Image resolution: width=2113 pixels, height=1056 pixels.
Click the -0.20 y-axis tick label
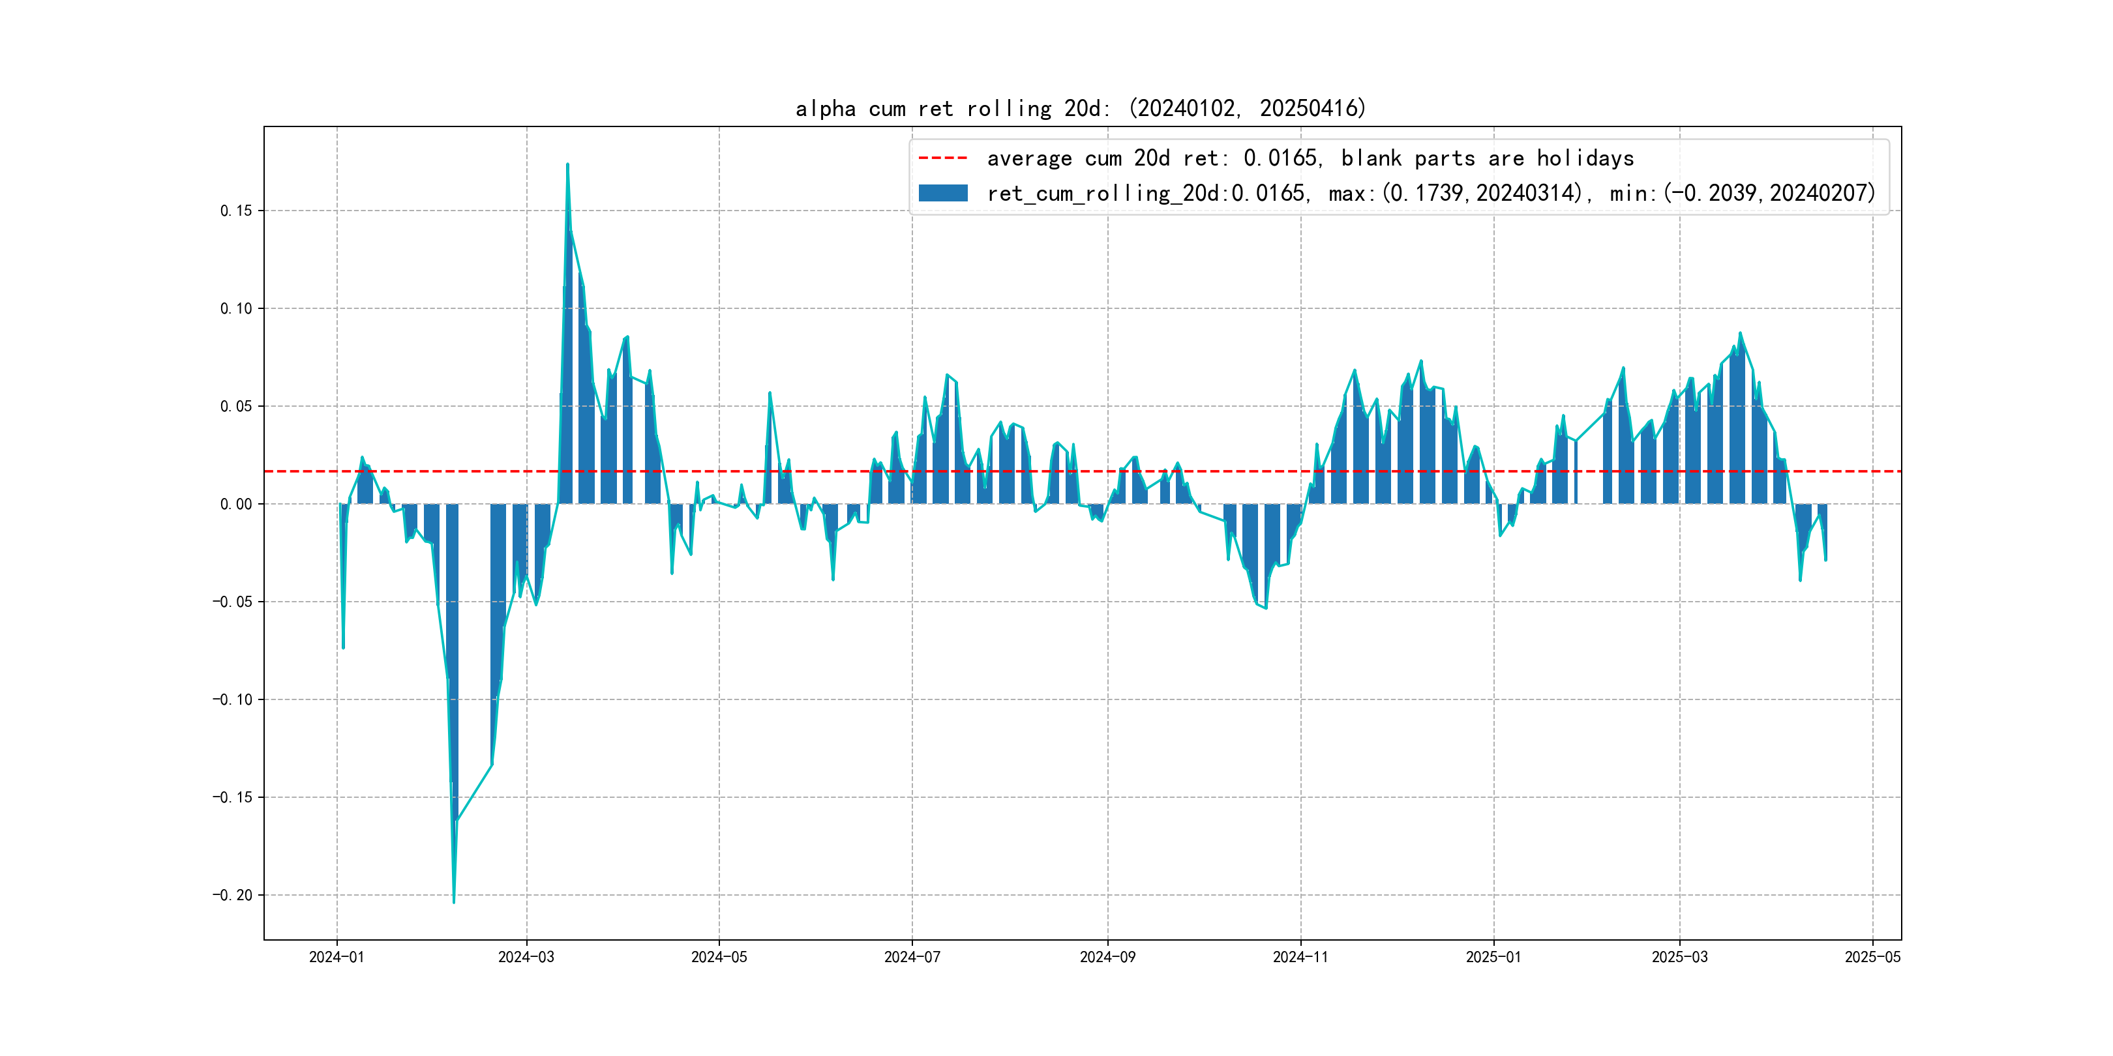click(x=232, y=894)
